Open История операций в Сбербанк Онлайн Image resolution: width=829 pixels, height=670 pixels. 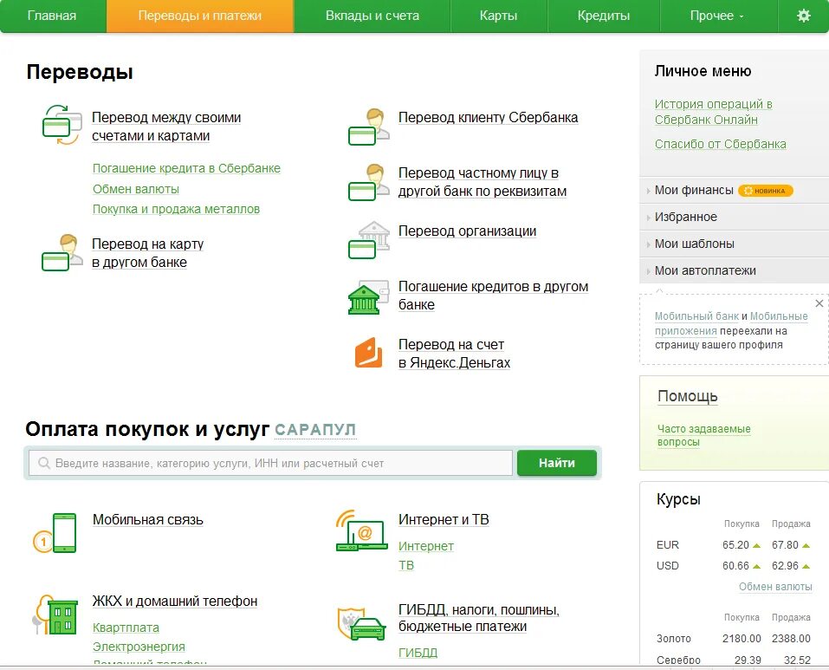(713, 112)
